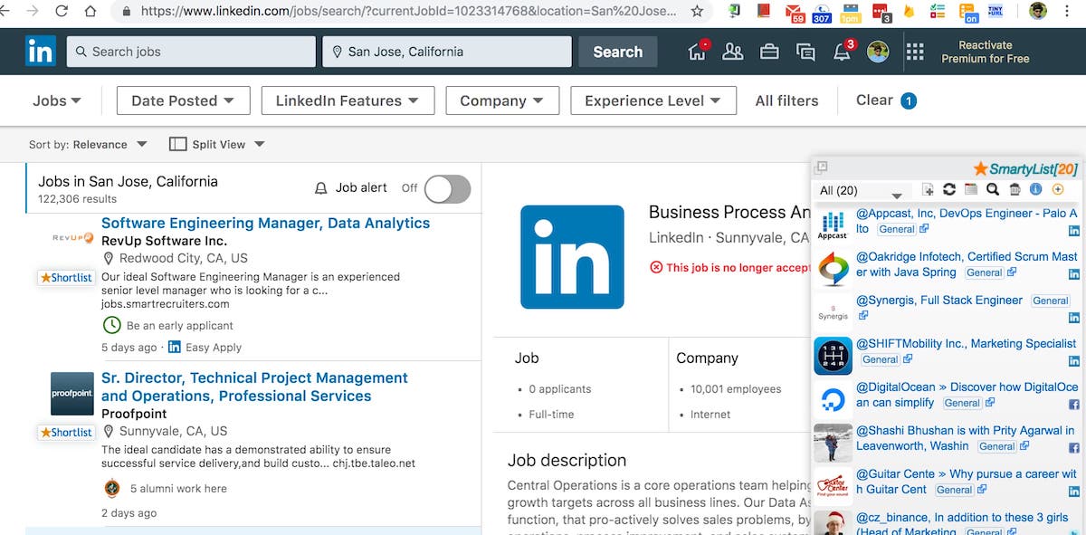Click the Search button
This screenshot has width=1086, height=535.
[x=617, y=52]
